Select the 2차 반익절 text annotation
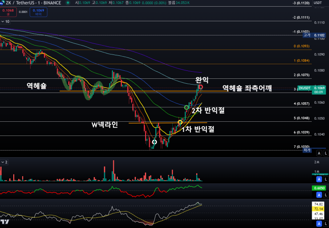 coord(208,111)
